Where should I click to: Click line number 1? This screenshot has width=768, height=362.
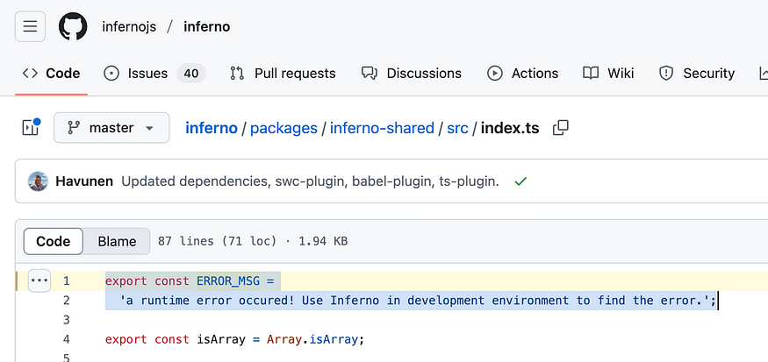click(x=66, y=280)
